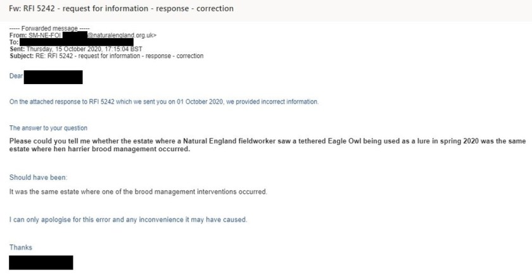
Task: Click the "Thanks" sign-off
Action: pos(20,247)
